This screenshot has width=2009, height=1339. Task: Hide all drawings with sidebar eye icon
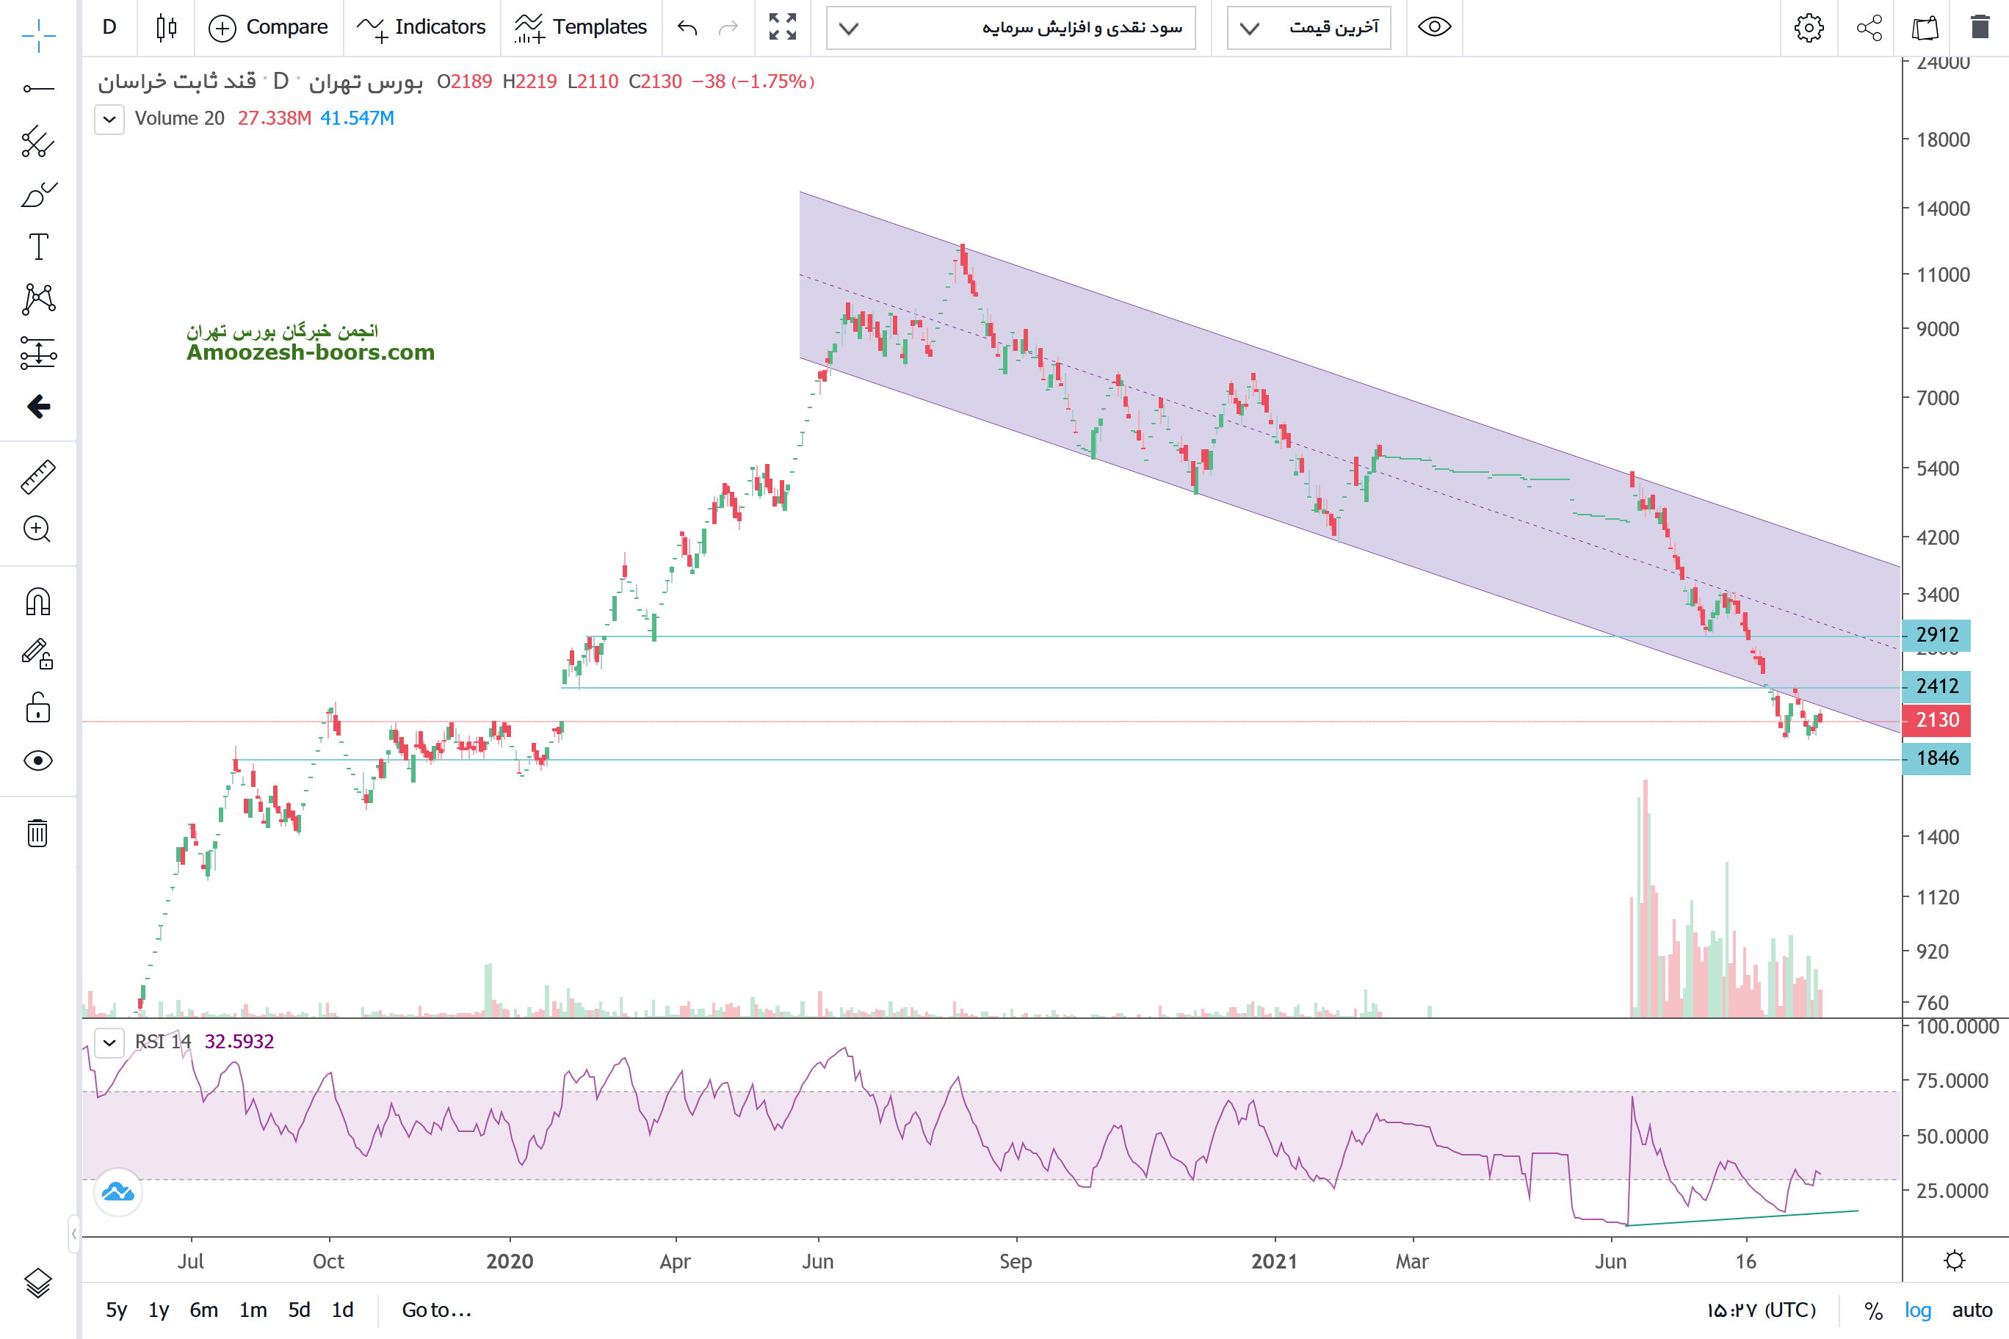[x=37, y=760]
